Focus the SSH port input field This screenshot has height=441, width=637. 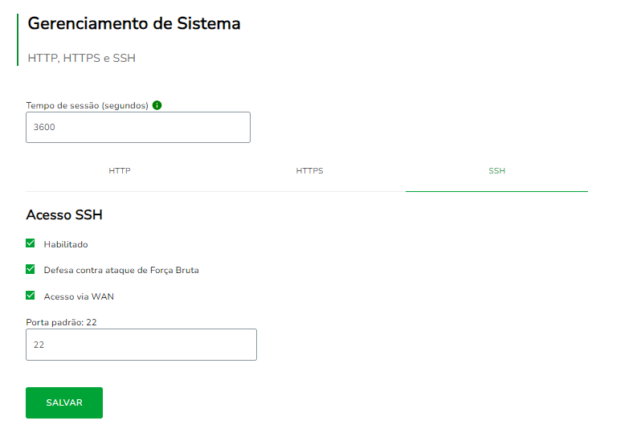(141, 344)
